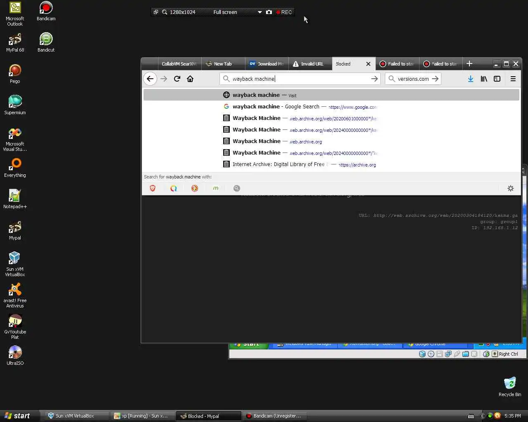Open search settings gear icon

point(511,188)
